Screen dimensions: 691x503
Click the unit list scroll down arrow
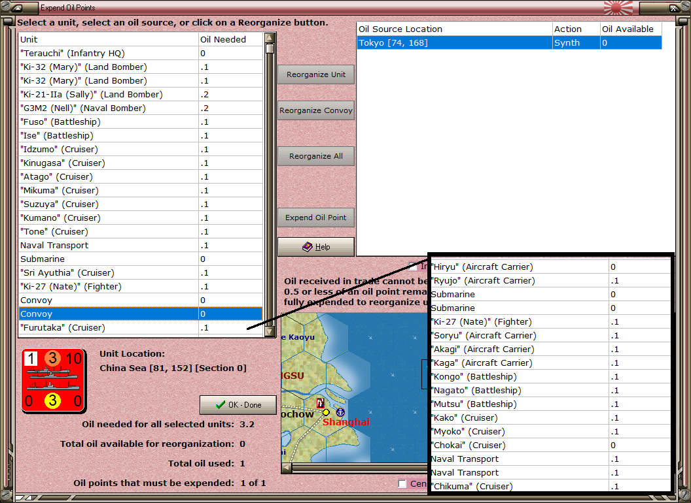click(x=270, y=331)
